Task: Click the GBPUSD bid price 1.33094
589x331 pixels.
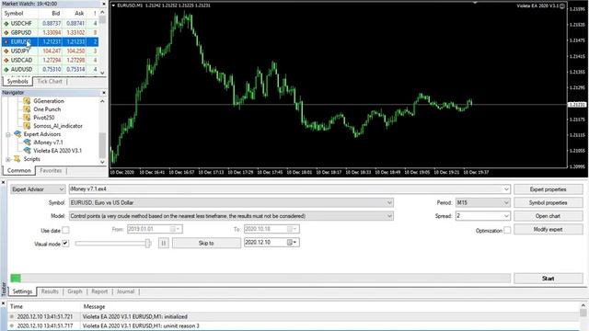Action: click(52, 33)
